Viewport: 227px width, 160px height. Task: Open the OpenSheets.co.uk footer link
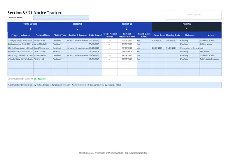coord(86,153)
